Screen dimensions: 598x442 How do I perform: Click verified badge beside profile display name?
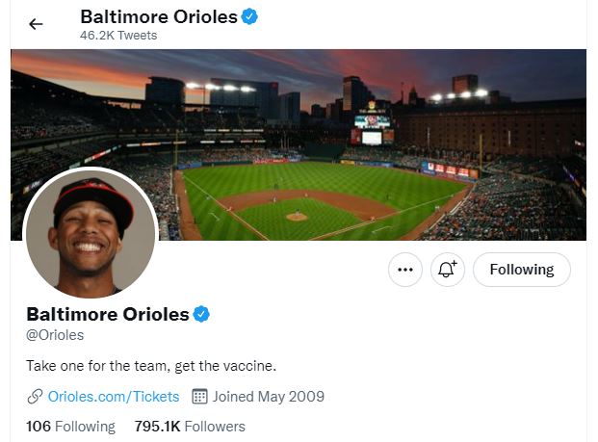coord(202,314)
